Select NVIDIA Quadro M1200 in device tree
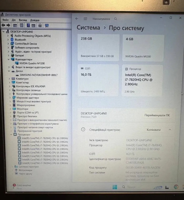184x200 pixels. pyautogui.click(x=32, y=63)
